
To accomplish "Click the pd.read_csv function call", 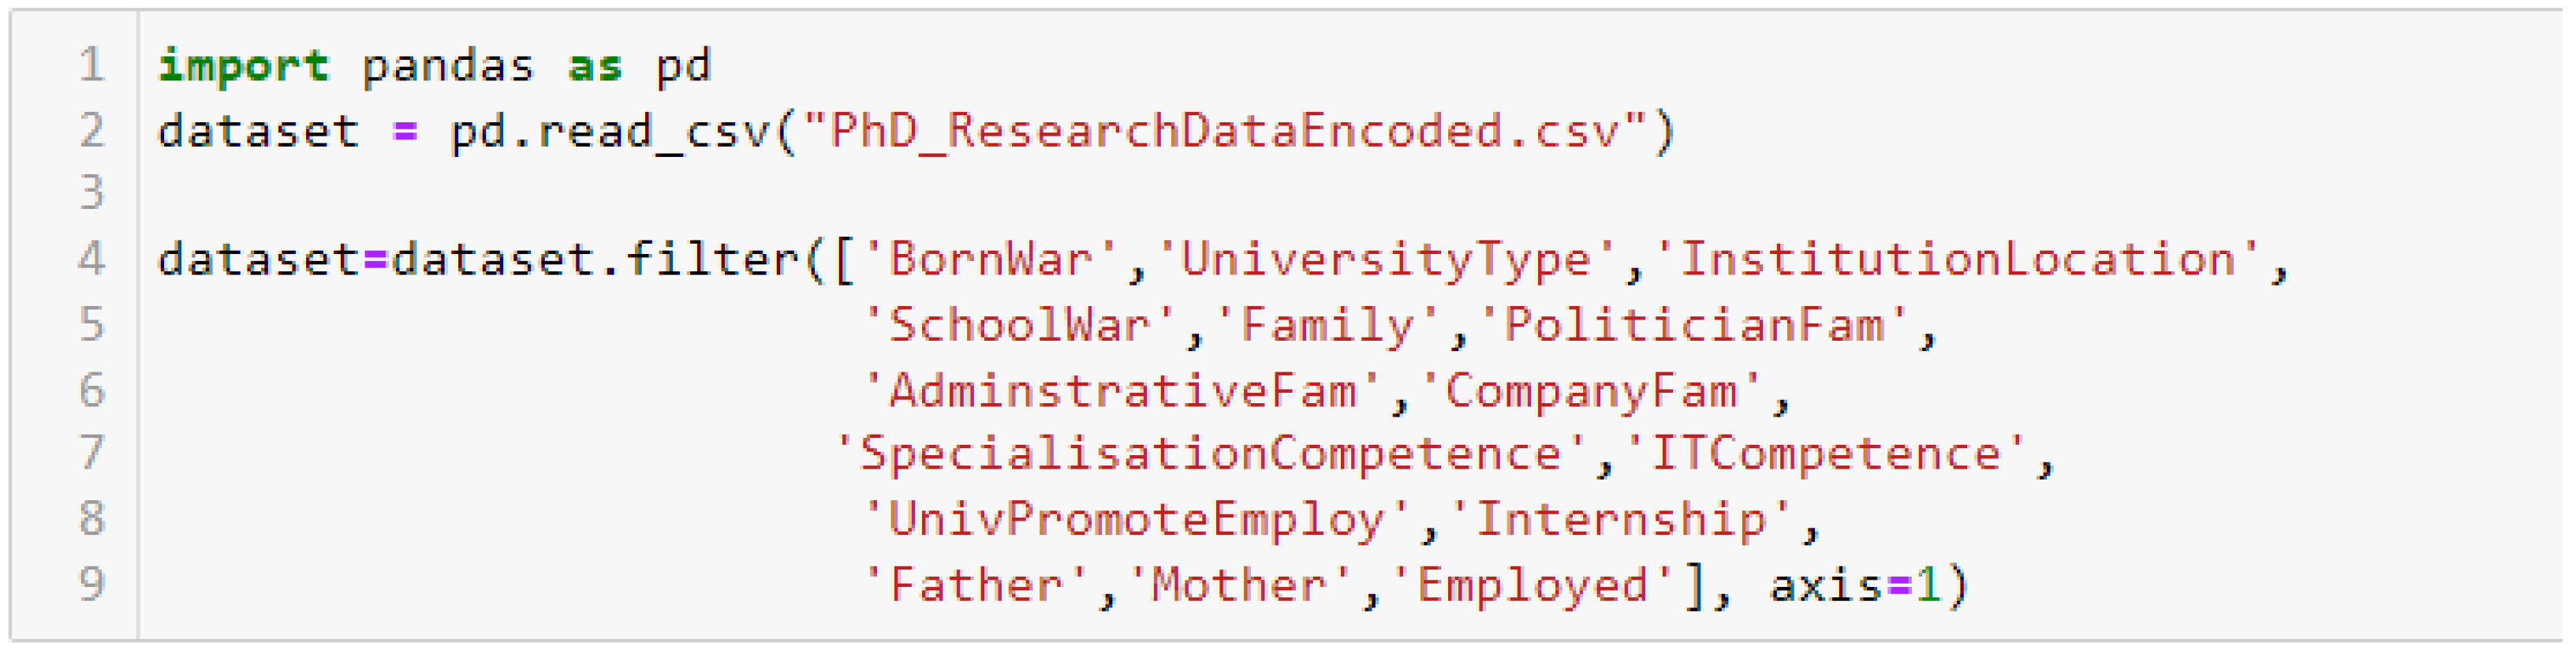I will tap(610, 131).
